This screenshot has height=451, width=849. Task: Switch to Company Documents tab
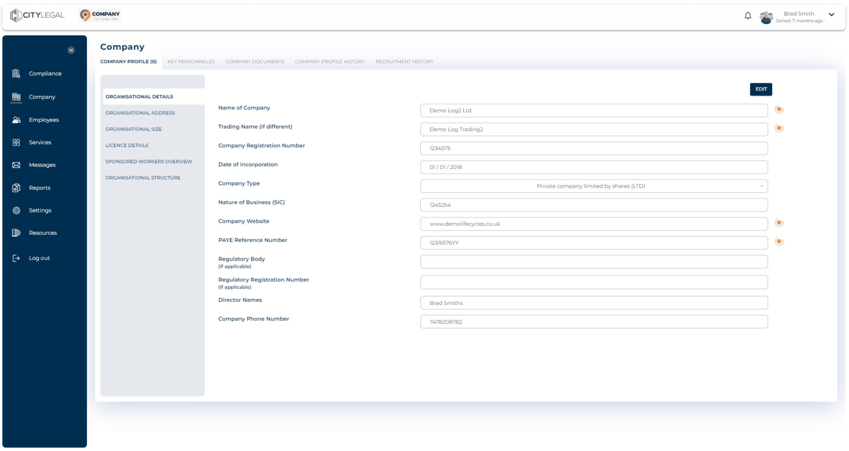pyautogui.click(x=255, y=62)
